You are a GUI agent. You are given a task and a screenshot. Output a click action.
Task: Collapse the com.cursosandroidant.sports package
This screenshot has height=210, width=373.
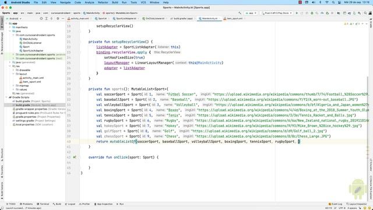click(x=13, y=35)
